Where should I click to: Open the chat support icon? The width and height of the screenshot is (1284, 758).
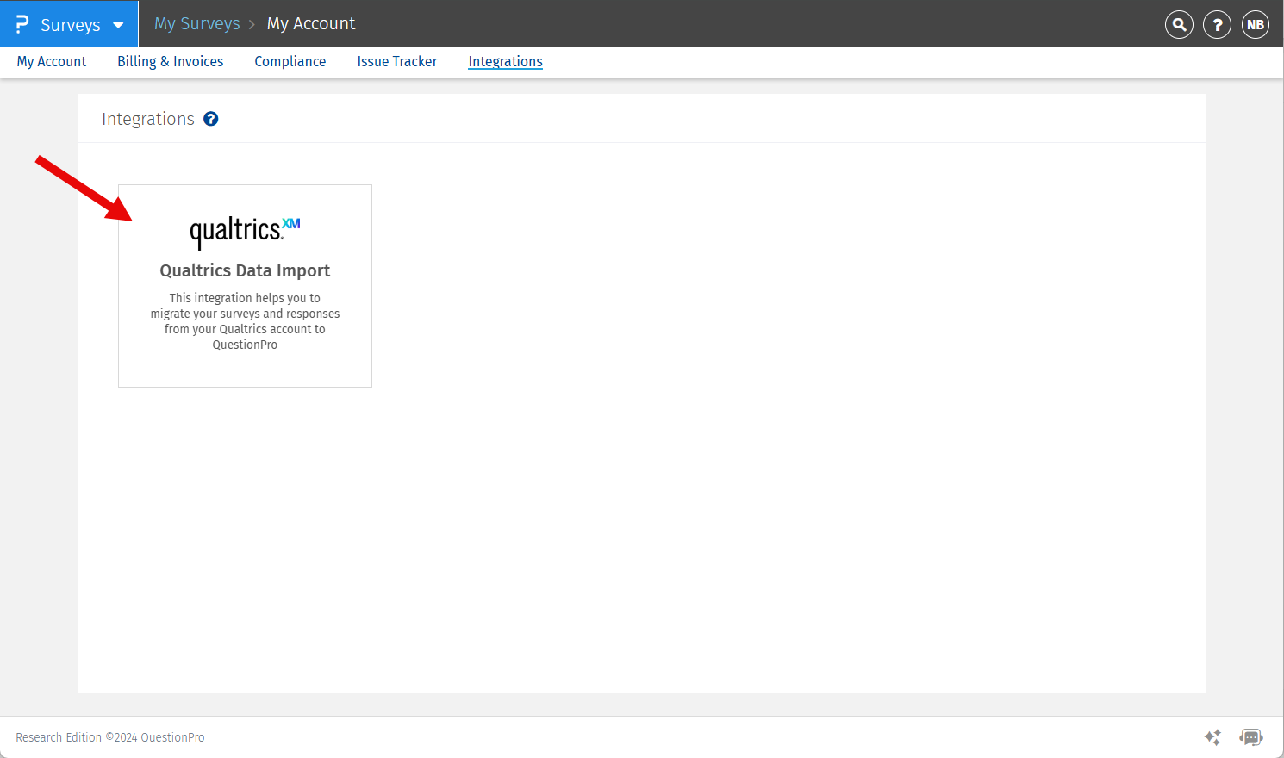tap(1251, 737)
